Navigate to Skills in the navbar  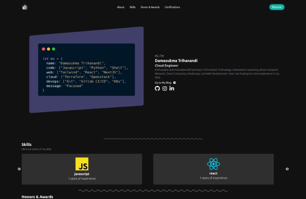click(132, 7)
